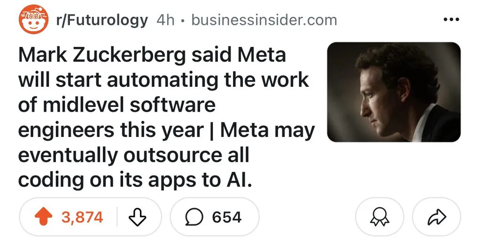
Task: Share the post with the curved arrow icon
Action: 436,217
